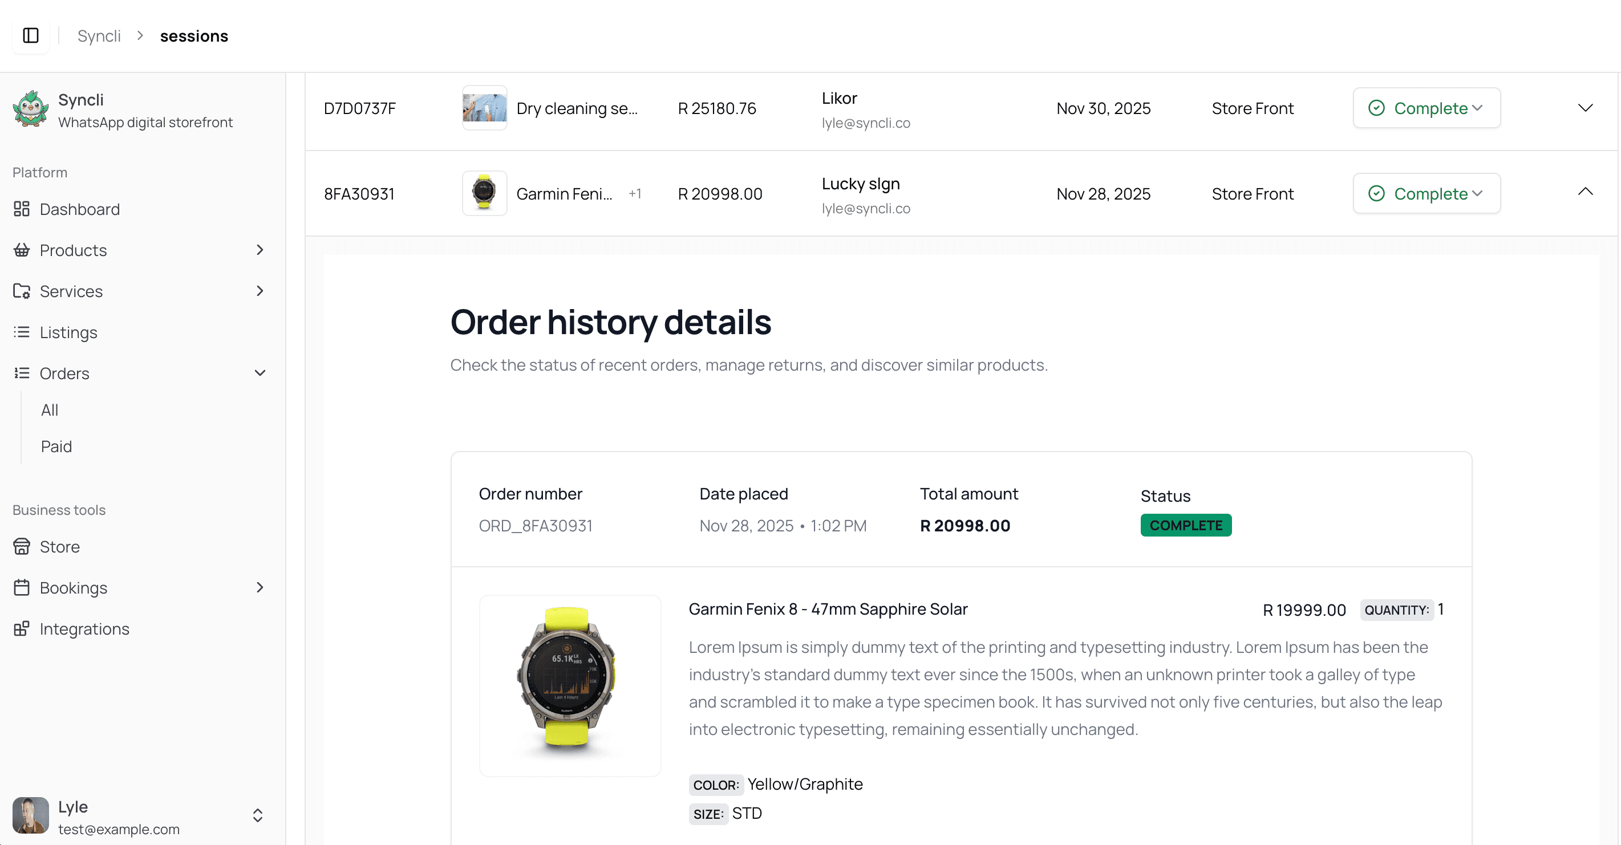Switch to the Paid orders view
The width and height of the screenshot is (1621, 845).
coord(56,446)
